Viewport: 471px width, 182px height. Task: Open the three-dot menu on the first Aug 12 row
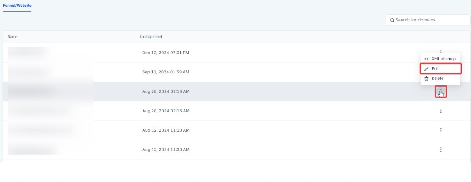tap(441, 130)
